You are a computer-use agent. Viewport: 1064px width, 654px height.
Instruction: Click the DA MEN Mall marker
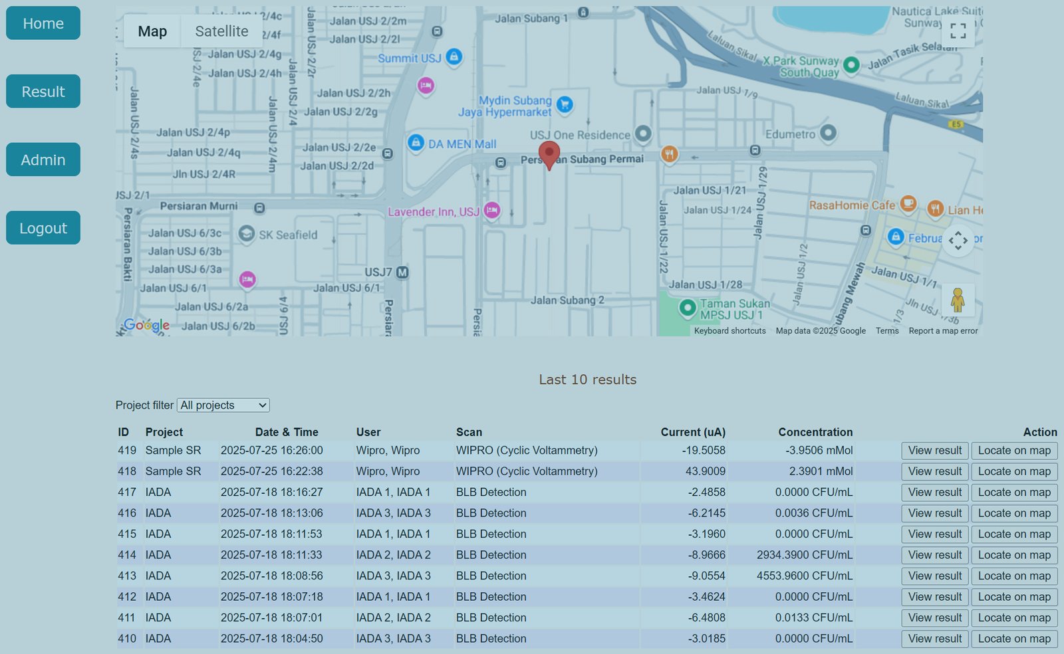click(416, 142)
